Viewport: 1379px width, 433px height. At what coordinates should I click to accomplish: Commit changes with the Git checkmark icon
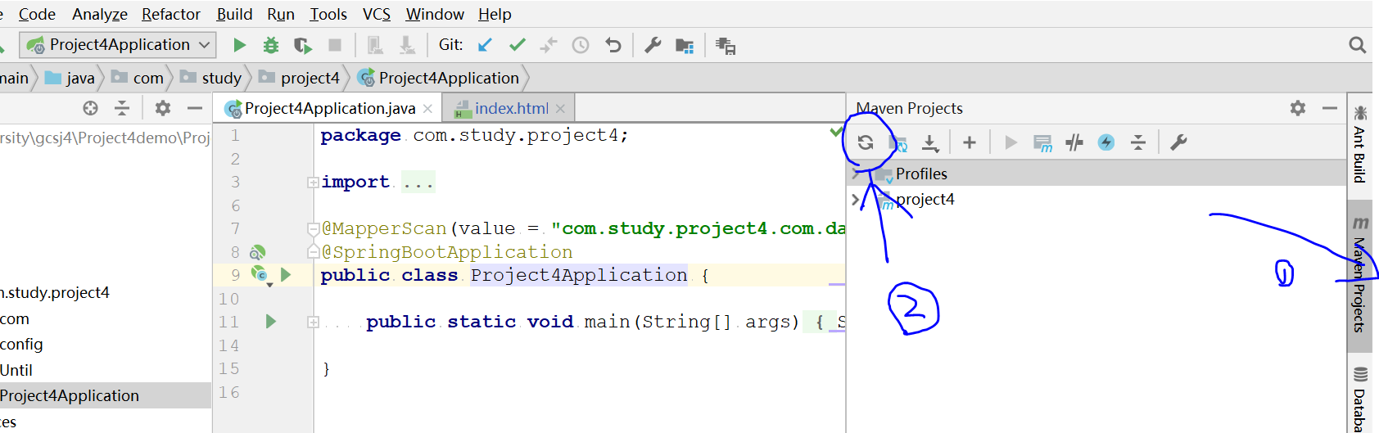[x=517, y=45]
